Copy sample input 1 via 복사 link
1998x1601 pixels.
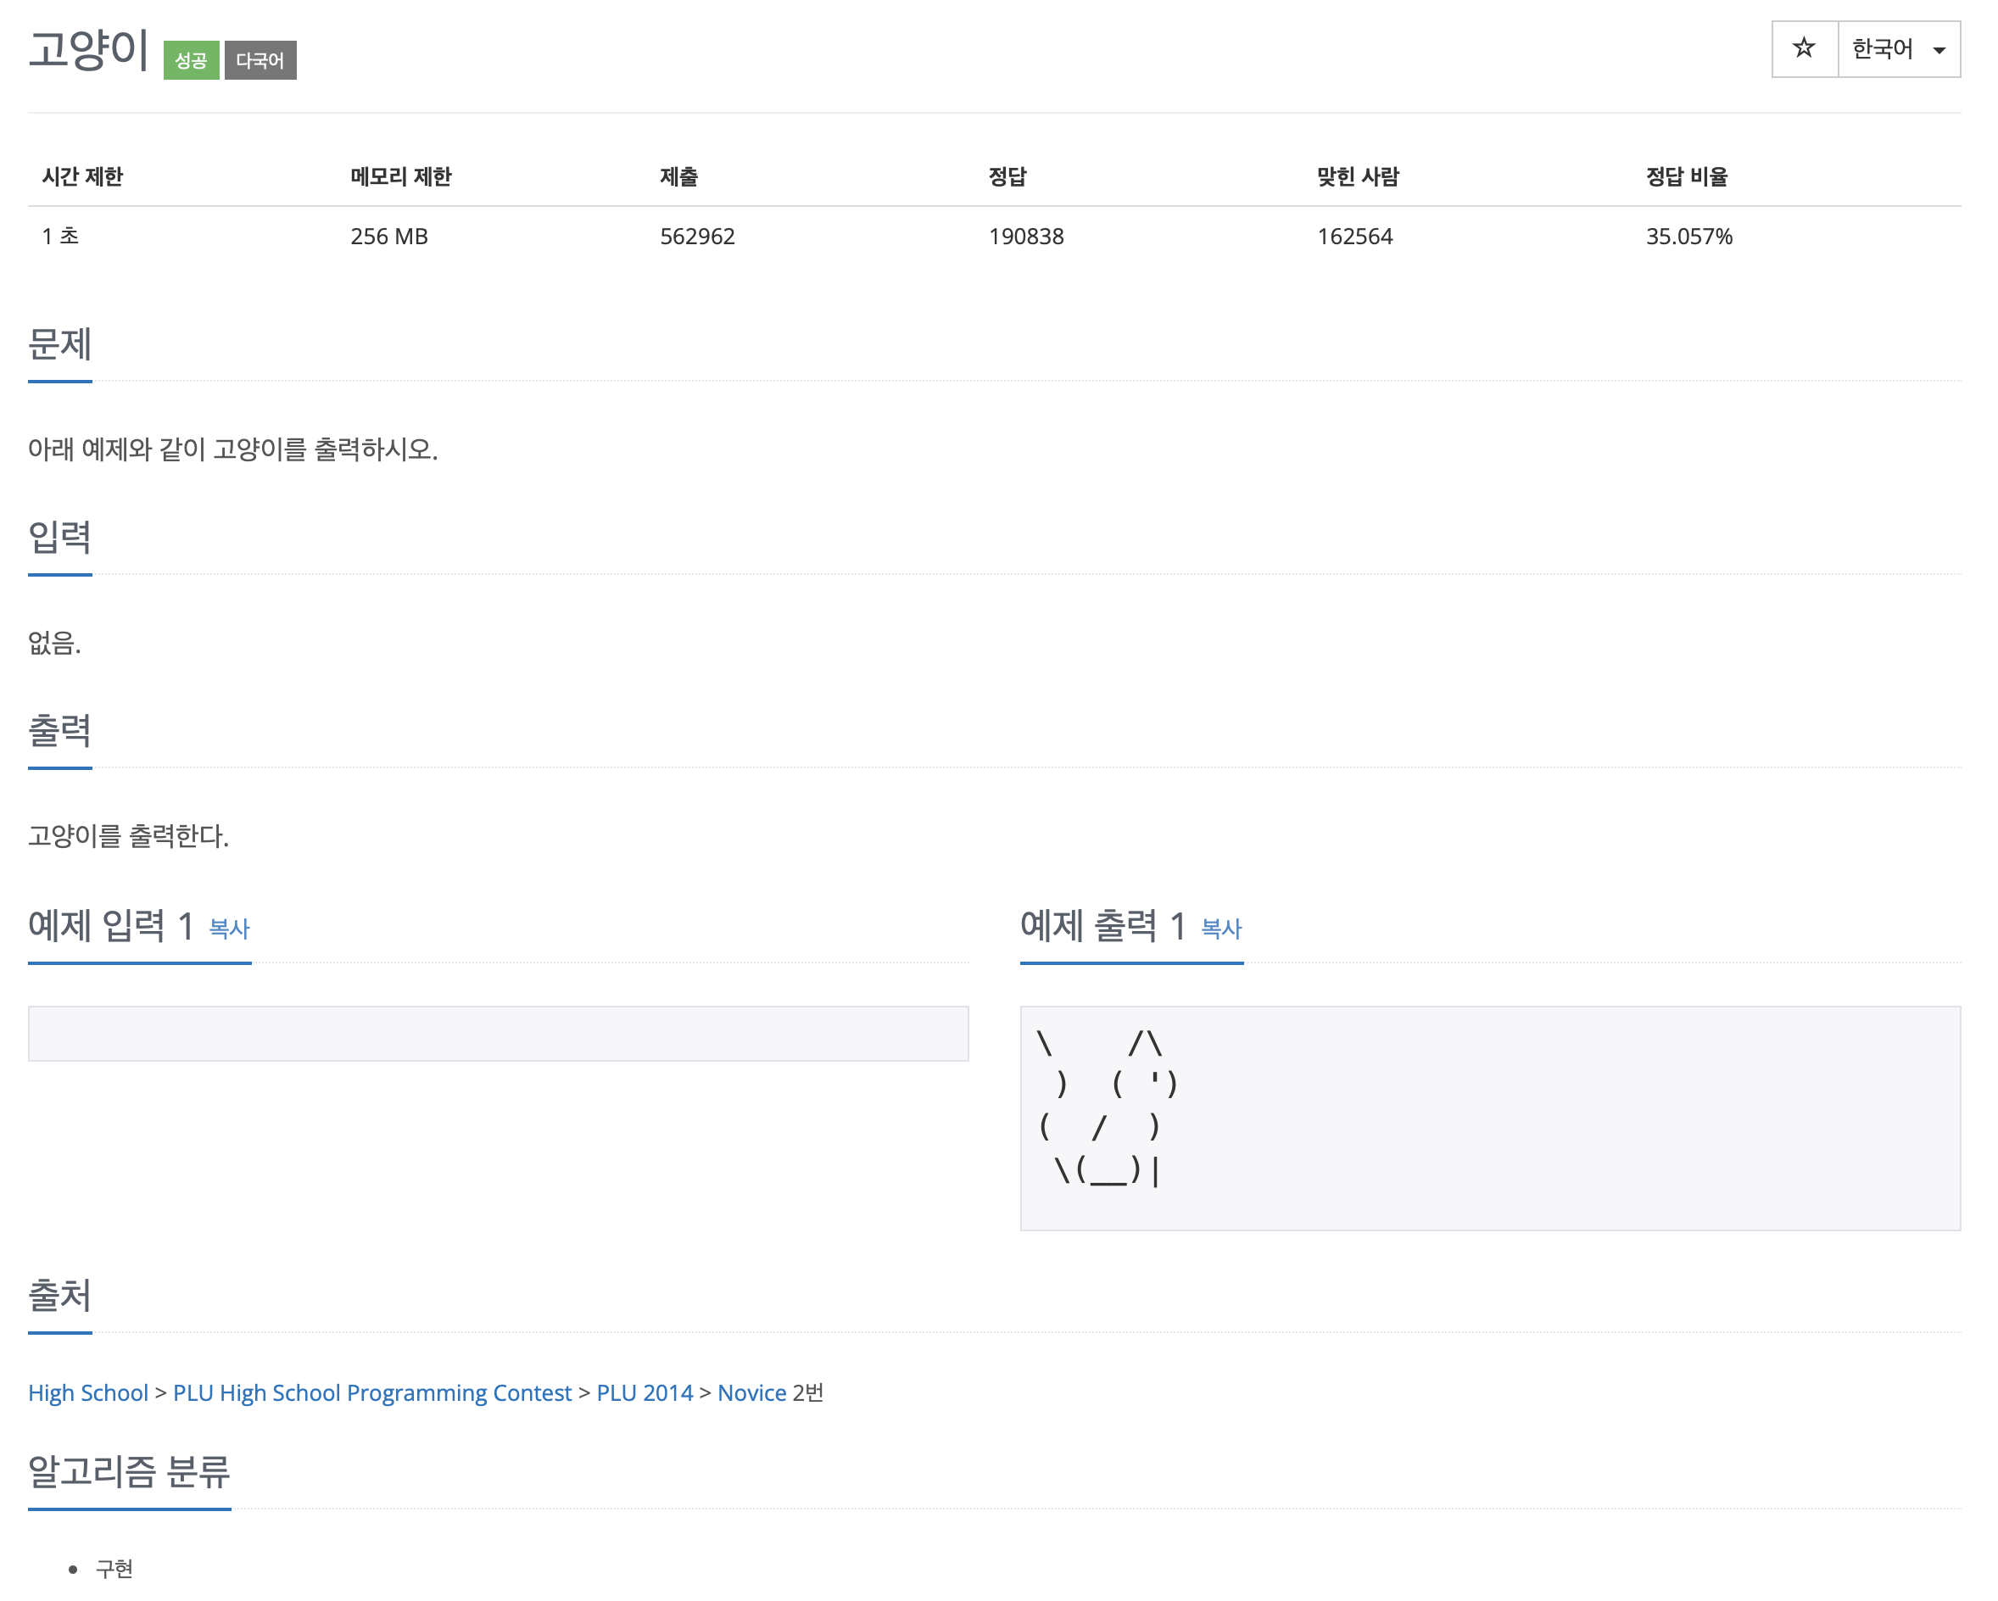[229, 929]
